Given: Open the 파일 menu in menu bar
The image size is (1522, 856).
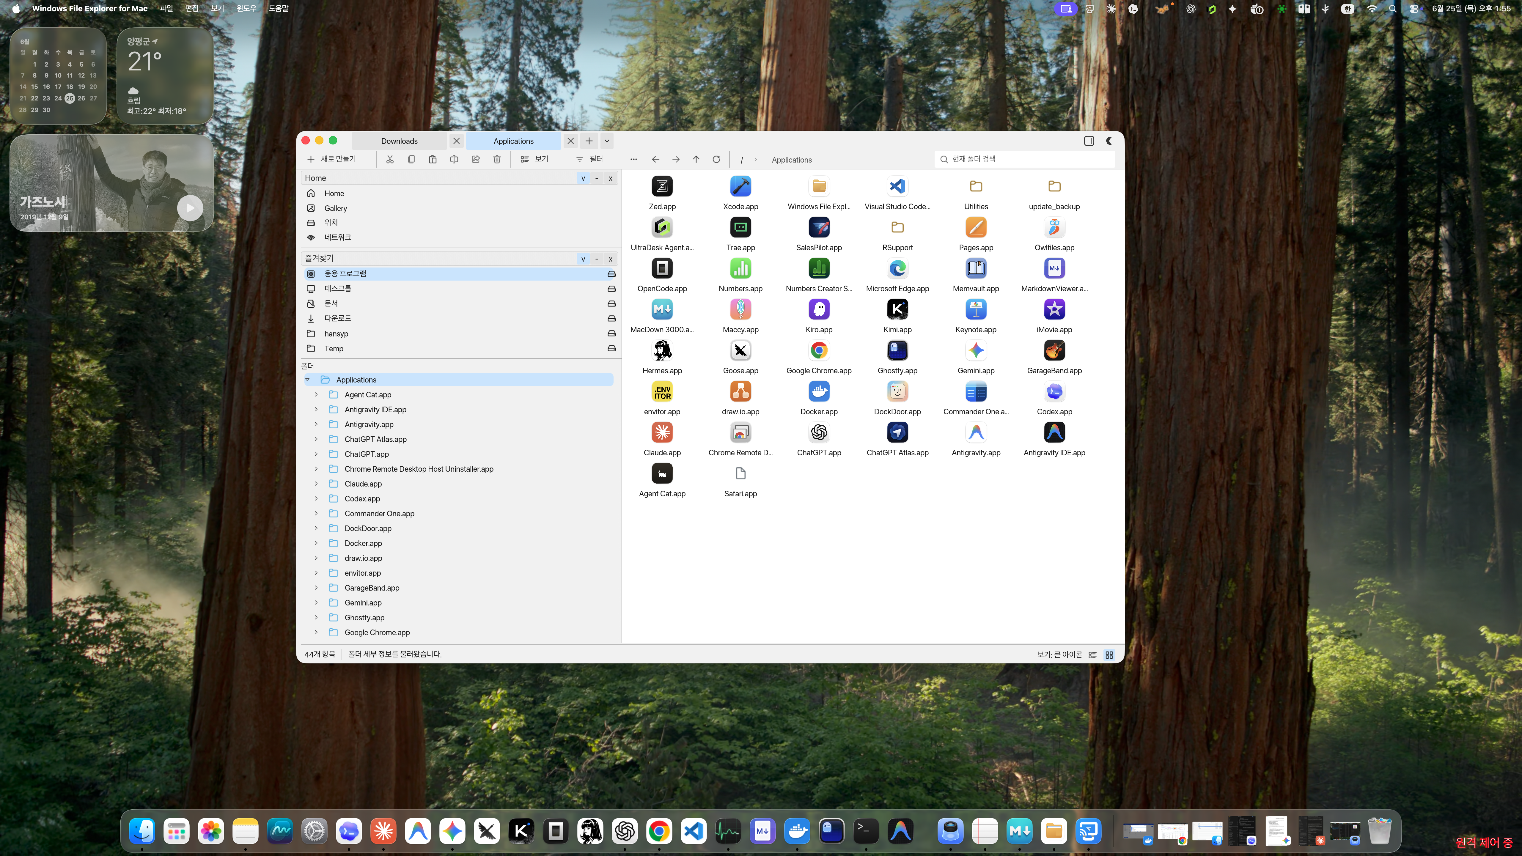Looking at the screenshot, I should [x=166, y=8].
